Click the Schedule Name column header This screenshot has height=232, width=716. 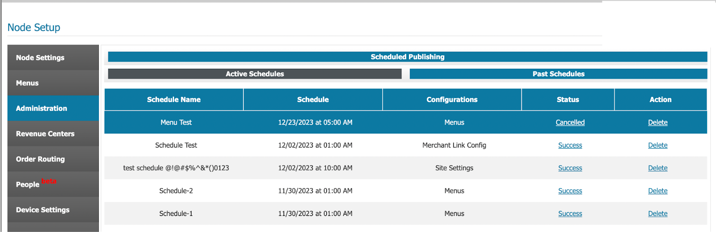pos(174,99)
